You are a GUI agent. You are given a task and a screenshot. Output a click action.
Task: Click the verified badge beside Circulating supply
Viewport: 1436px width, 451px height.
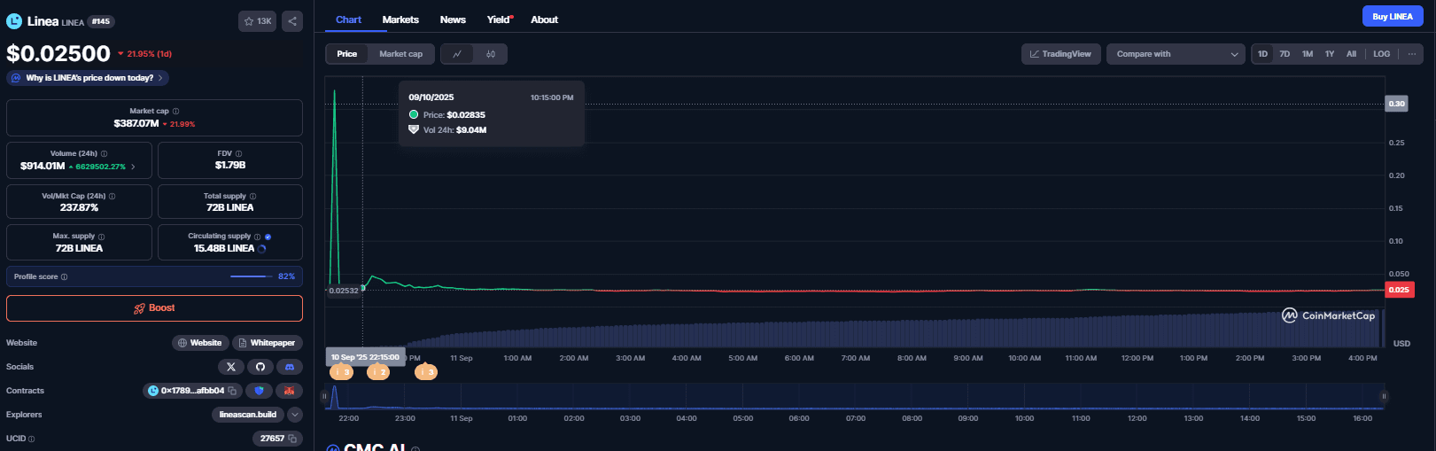[x=268, y=237]
